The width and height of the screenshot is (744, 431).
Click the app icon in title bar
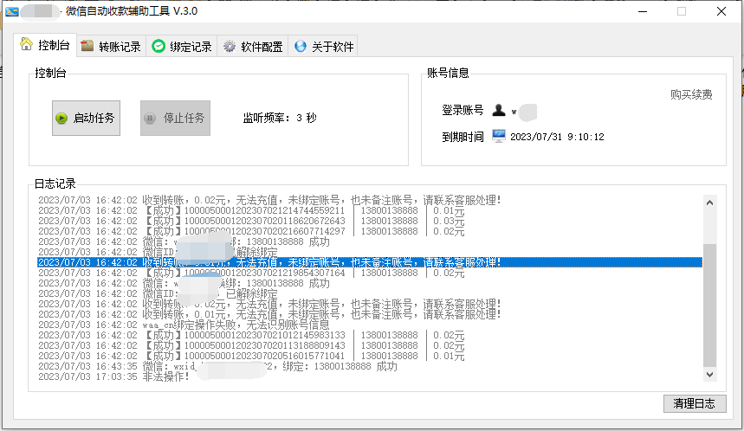click(13, 11)
